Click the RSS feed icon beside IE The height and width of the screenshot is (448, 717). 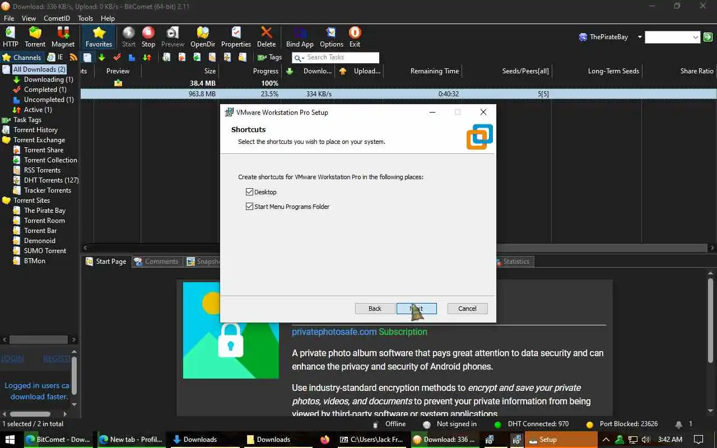(73, 57)
